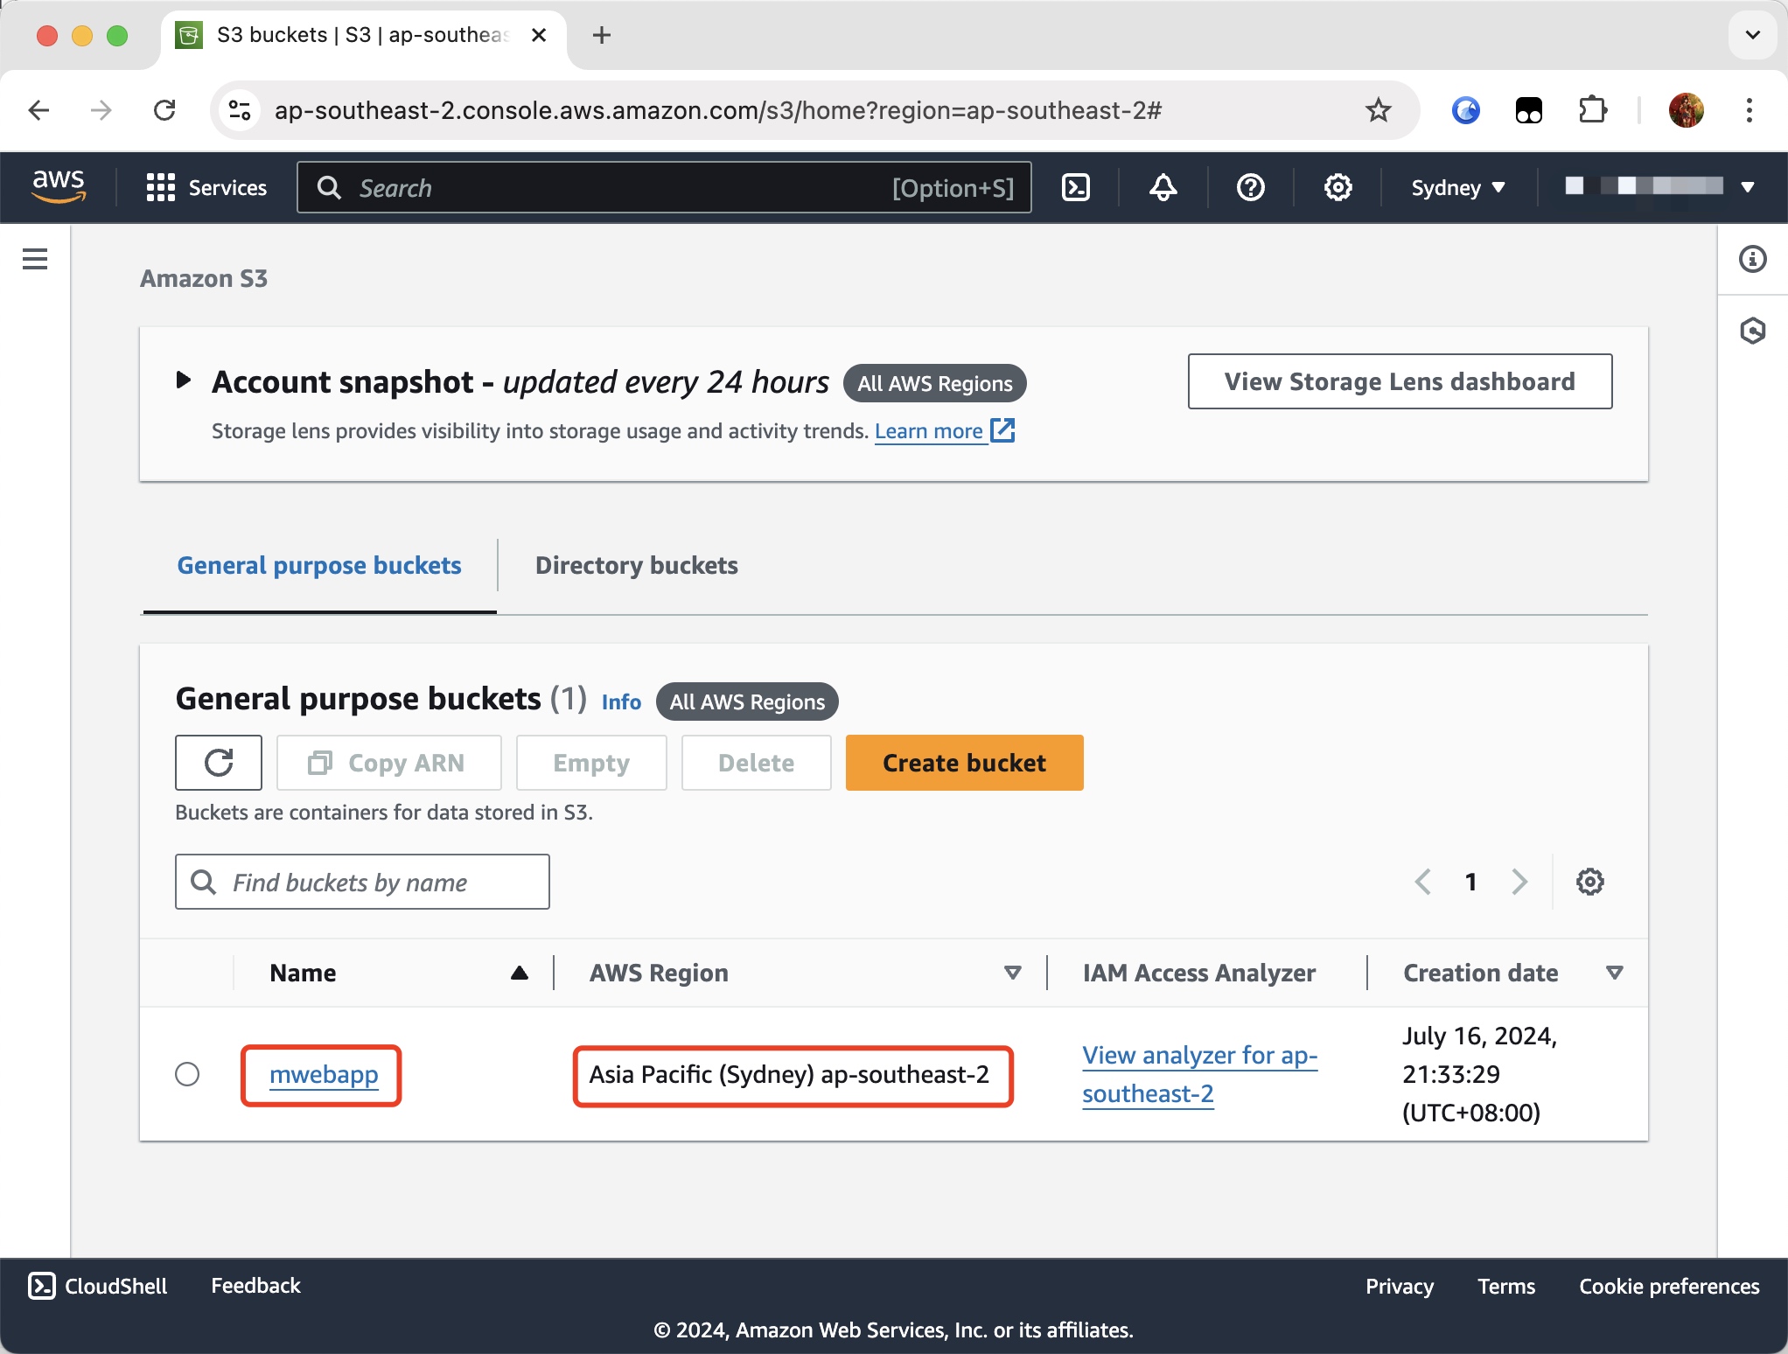This screenshot has height=1354, width=1788.
Task: Sort by Creation date column arrow
Action: (x=1615, y=973)
